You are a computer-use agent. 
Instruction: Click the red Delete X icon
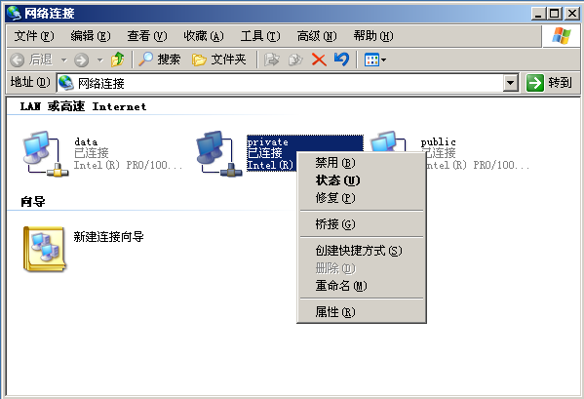(319, 60)
